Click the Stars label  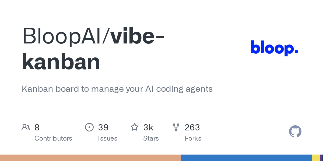click(x=151, y=138)
